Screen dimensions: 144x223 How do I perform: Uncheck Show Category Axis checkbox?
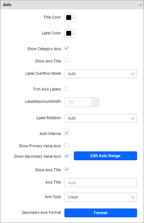(x=67, y=48)
